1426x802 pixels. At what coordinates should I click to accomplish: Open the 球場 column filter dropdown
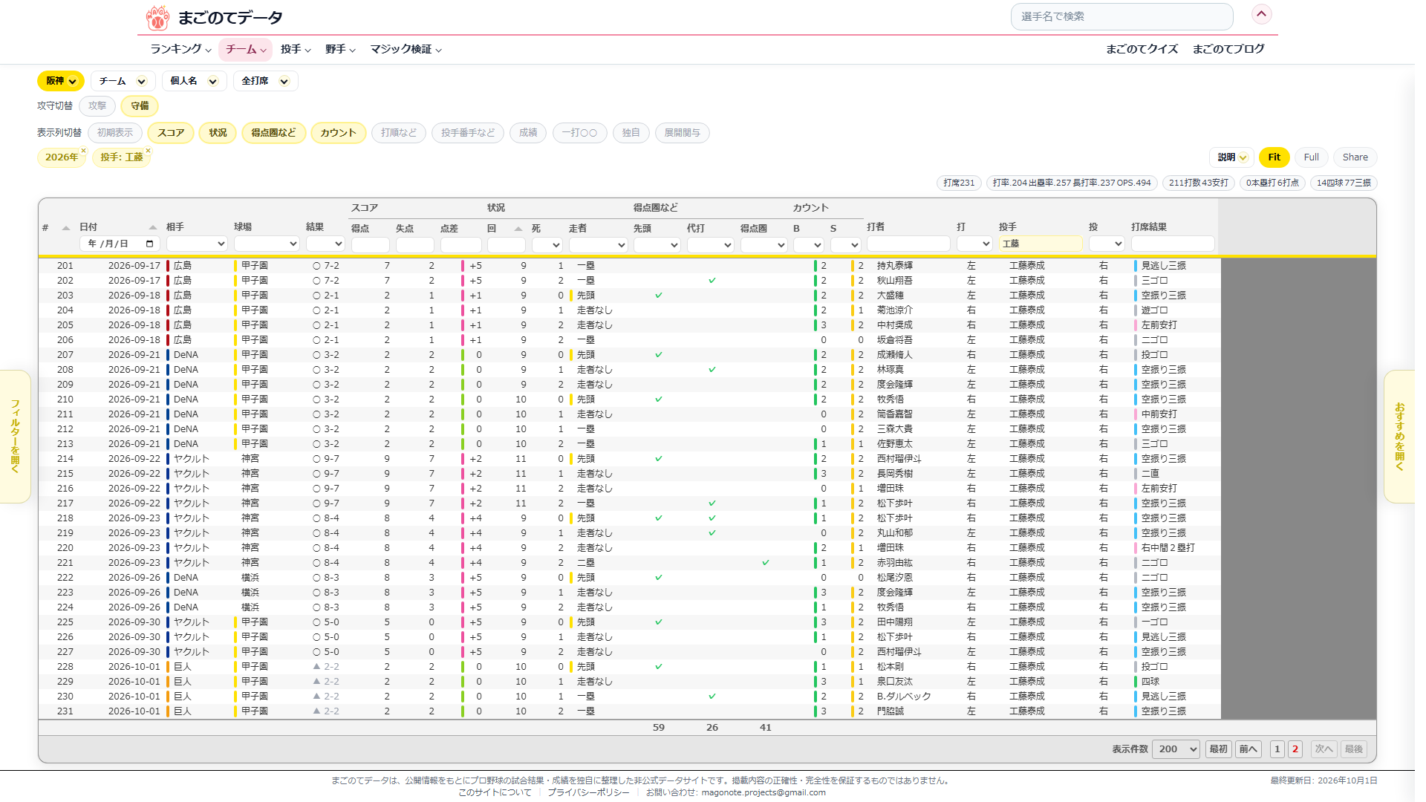pos(267,244)
